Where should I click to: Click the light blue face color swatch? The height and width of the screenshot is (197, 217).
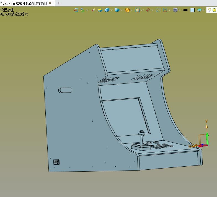click(x=192, y=10)
